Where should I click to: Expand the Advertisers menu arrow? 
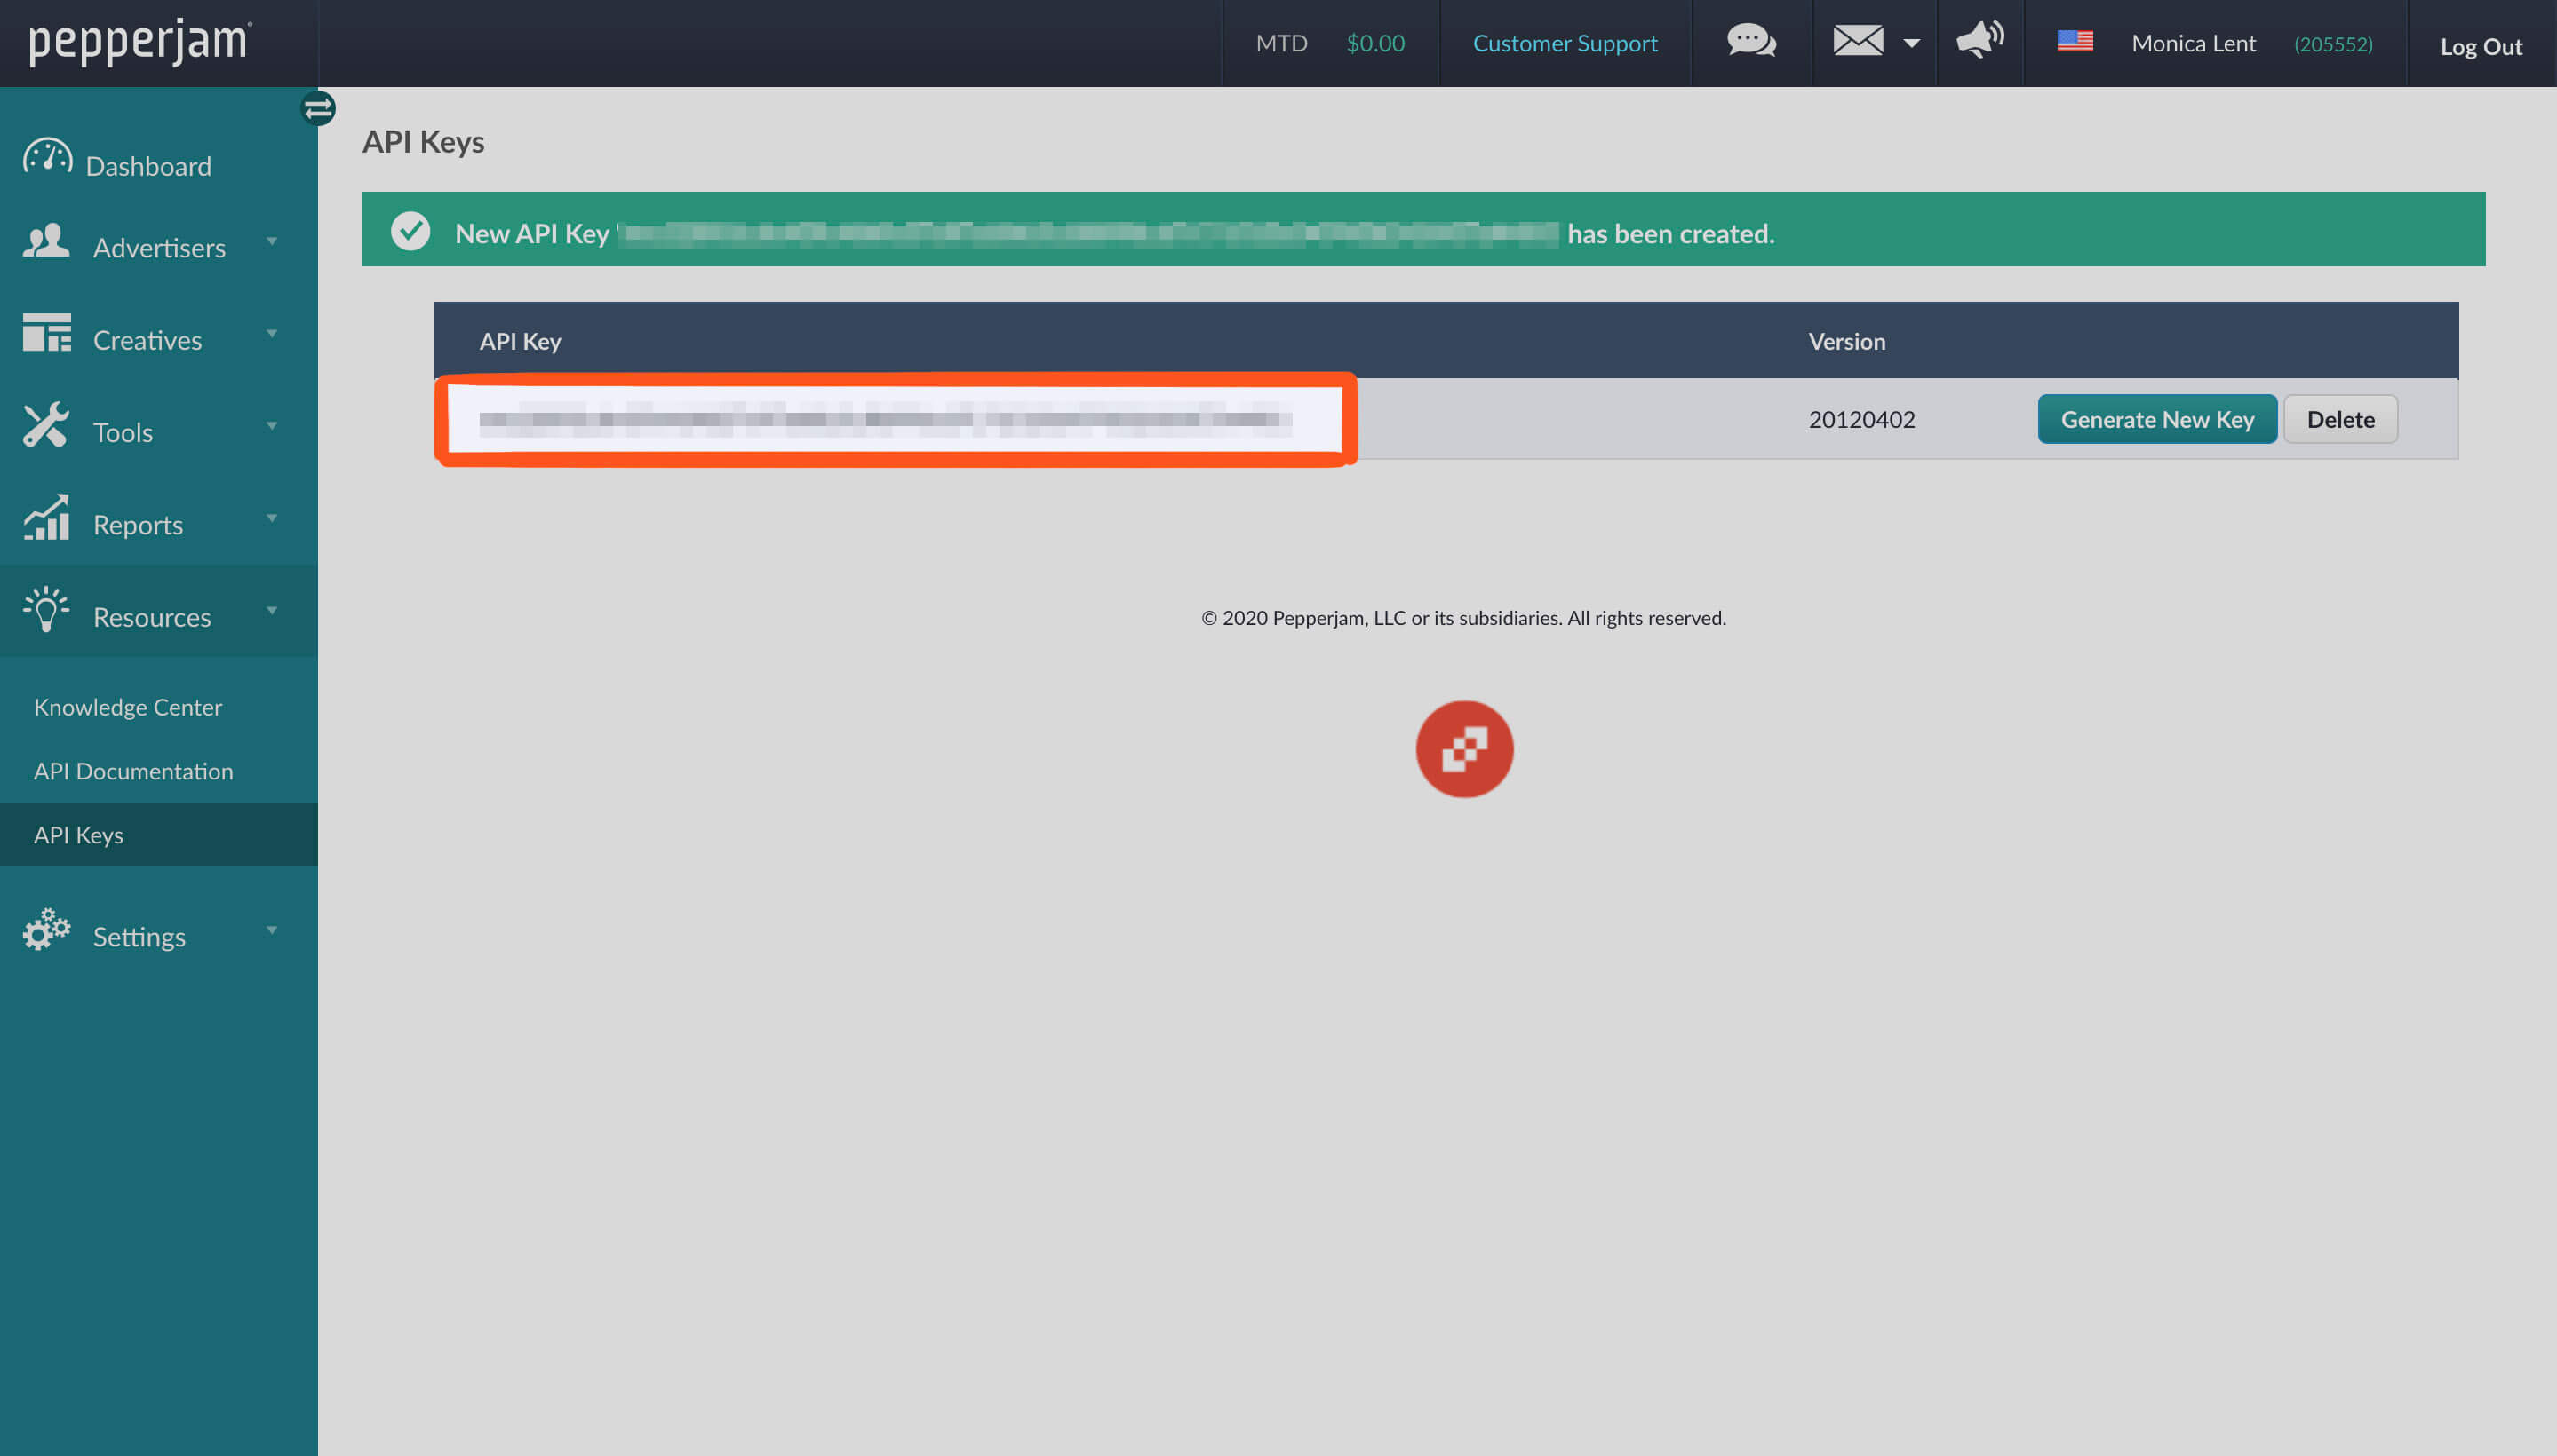click(271, 241)
